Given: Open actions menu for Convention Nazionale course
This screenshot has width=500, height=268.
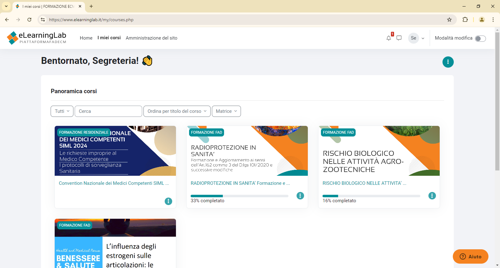Looking at the screenshot, I should point(168,201).
